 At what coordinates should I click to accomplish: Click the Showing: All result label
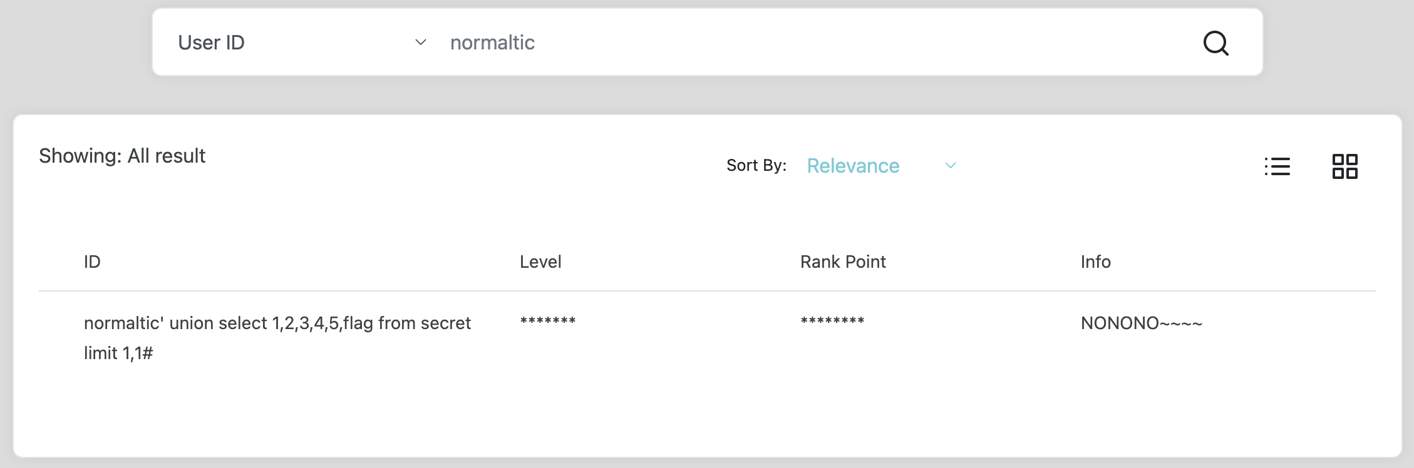pos(122,156)
